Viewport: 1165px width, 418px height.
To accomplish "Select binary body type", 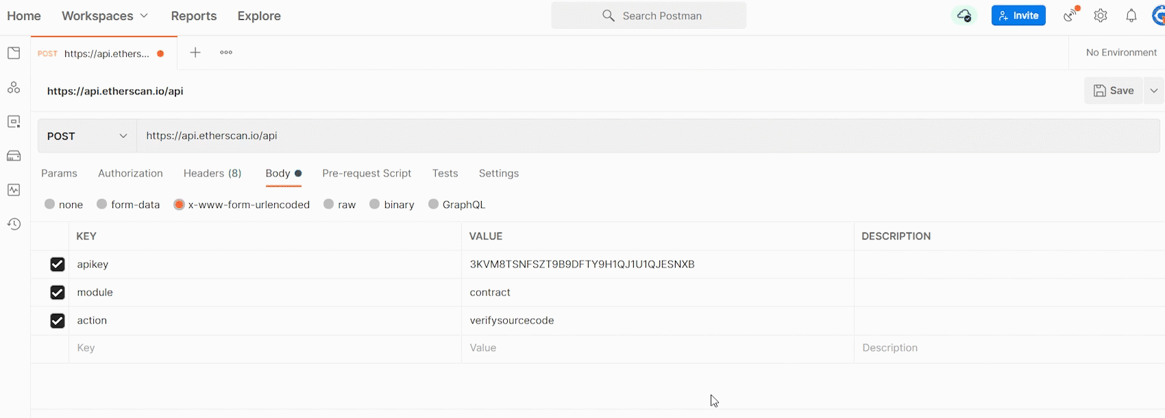I will pyautogui.click(x=375, y=204).
